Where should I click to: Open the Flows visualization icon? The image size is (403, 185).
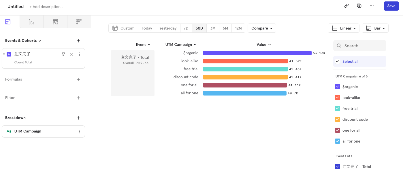[x=55, y=22]
